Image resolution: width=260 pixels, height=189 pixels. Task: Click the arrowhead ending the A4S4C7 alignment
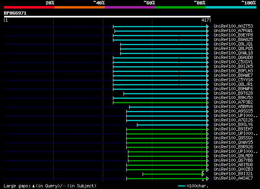208,179
